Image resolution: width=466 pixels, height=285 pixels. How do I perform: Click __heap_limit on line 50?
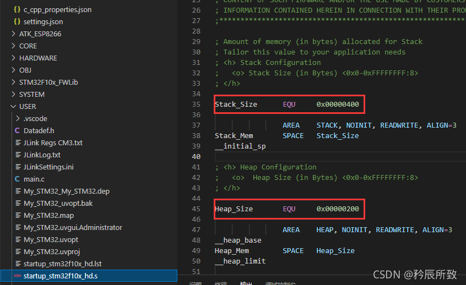tap(240, 261)
